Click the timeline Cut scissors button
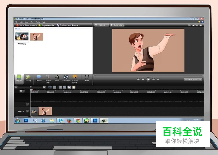Image resolution: width=218 pixels, height=155 pixels. coord(60,87)
